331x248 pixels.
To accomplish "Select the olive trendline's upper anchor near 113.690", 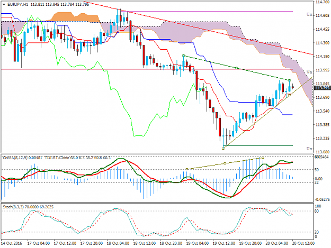I will pos(289,95).
